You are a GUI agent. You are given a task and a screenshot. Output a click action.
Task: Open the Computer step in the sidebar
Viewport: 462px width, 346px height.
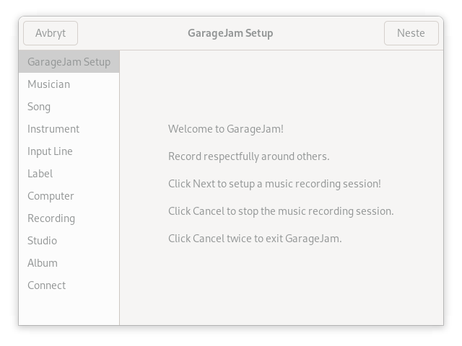pos(51,196)
